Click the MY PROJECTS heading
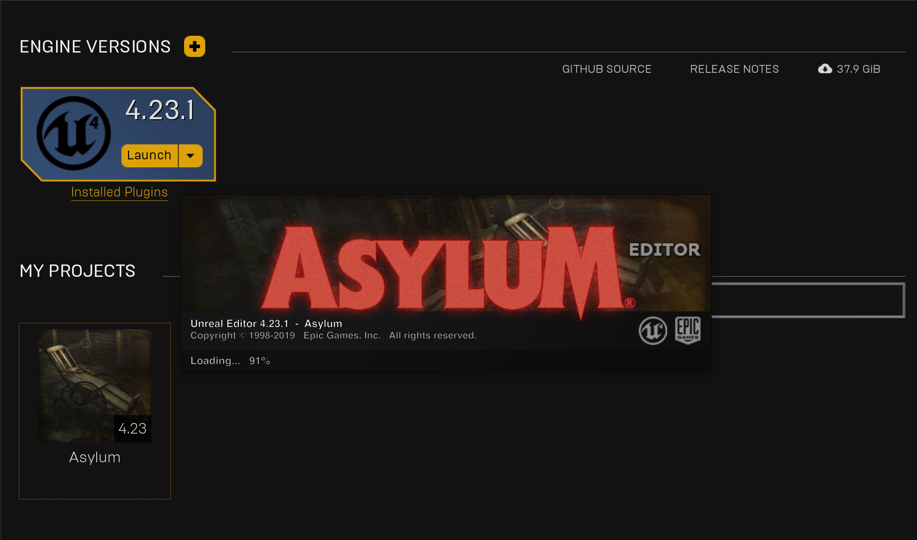The width and height of the screenshot is (917, 540). point(78,271)
